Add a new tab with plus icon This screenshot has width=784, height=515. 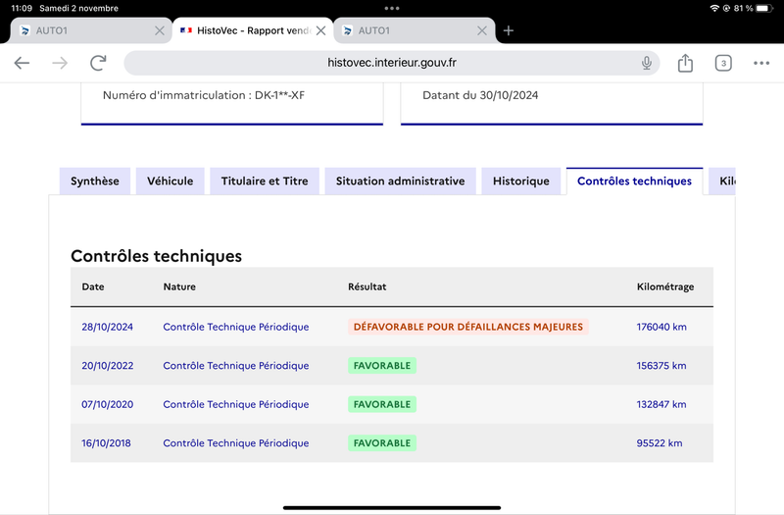point(509,30)
